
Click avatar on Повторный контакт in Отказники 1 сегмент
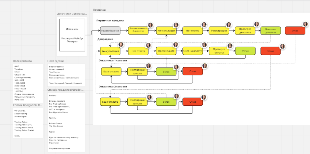point(148,66)
